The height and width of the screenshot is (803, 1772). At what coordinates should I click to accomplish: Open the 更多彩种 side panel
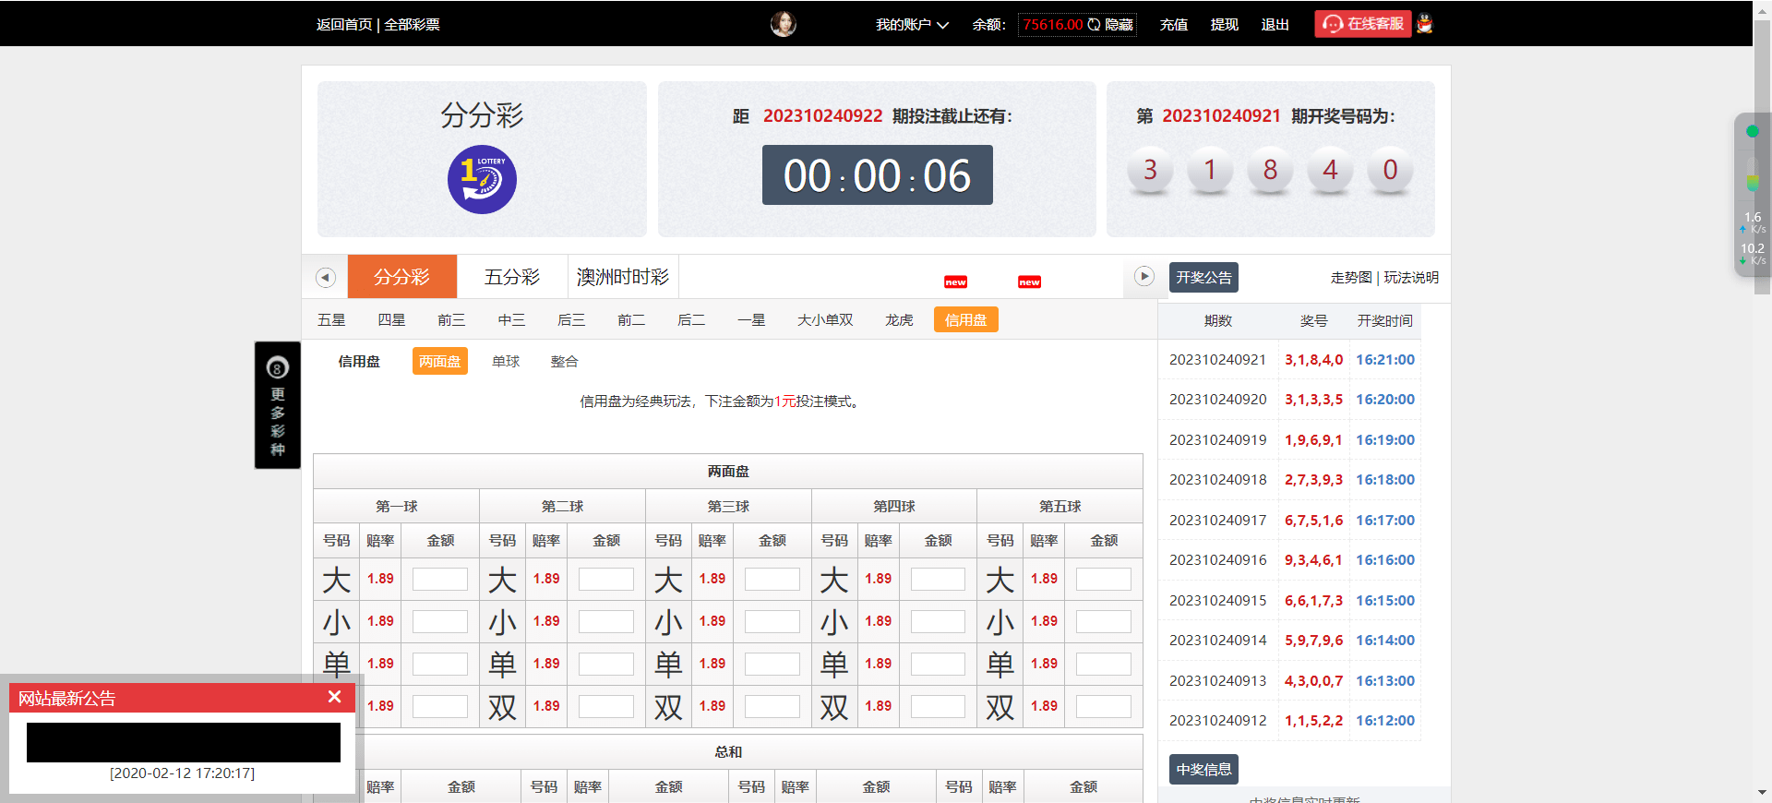click(278, 405)
